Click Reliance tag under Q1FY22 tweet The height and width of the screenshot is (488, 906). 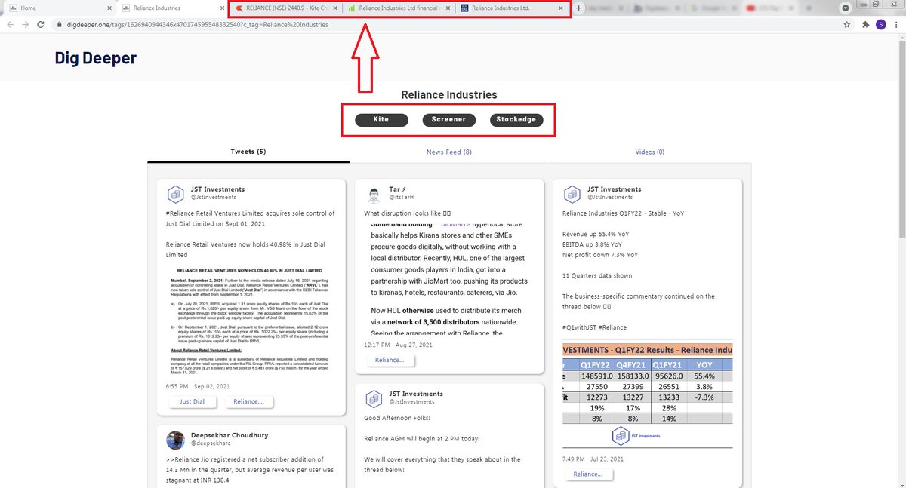[588, 474]
